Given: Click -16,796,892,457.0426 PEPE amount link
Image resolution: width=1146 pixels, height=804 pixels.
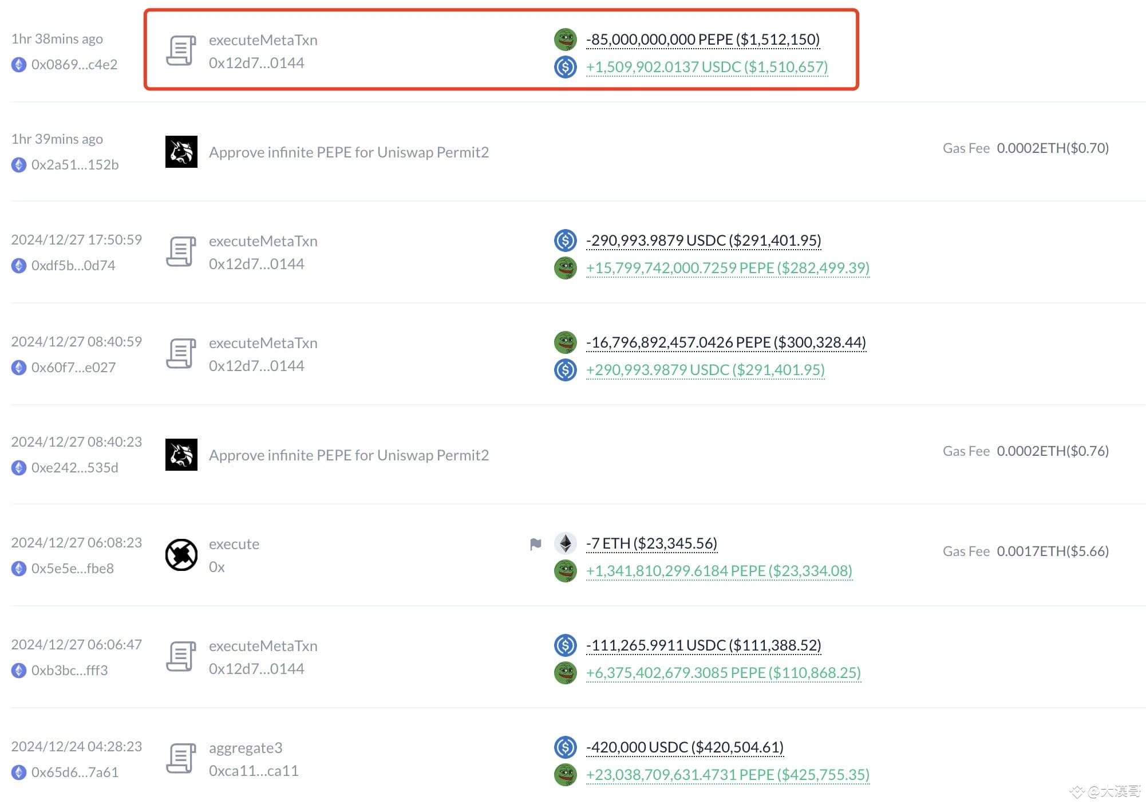Looking at the screenshot, I should click(725, 342).
